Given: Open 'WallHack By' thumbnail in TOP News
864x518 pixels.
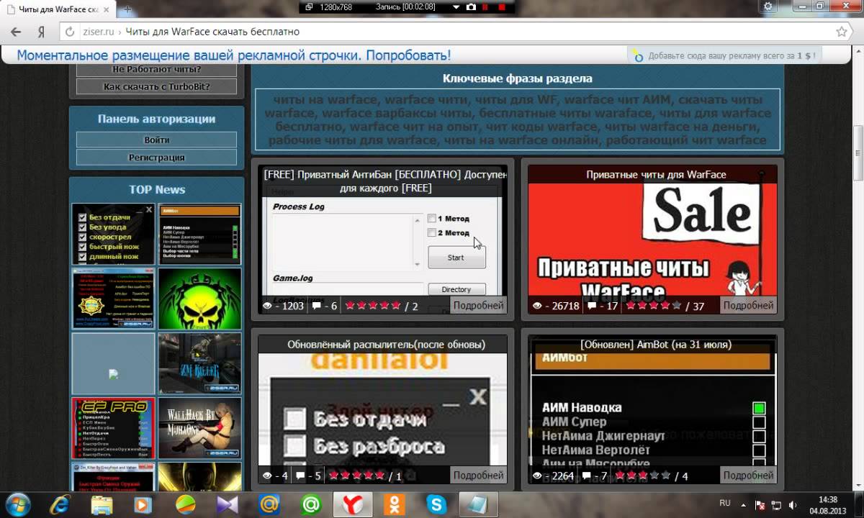Looking at the screenshot, I should [x=199, y=428].
